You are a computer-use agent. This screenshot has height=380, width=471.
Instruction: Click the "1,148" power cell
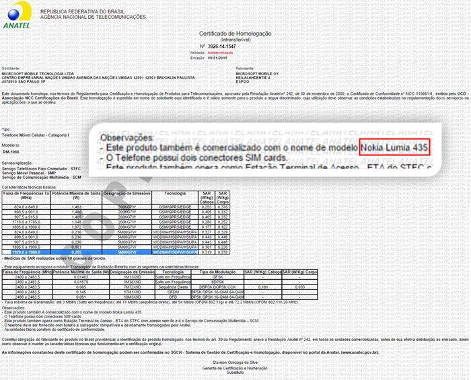[77, 222]
